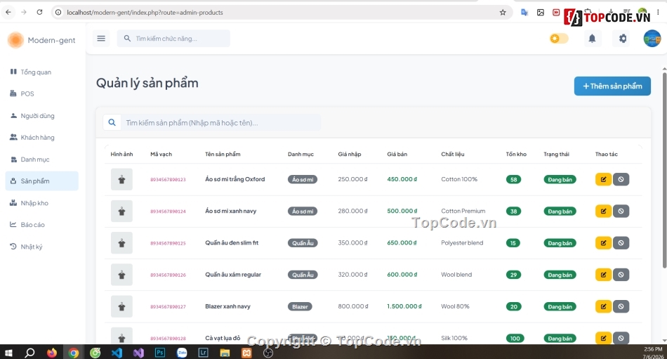Viewport: 667px width, 359px height.
Task: Click stock badge 58
Action: 513,179
